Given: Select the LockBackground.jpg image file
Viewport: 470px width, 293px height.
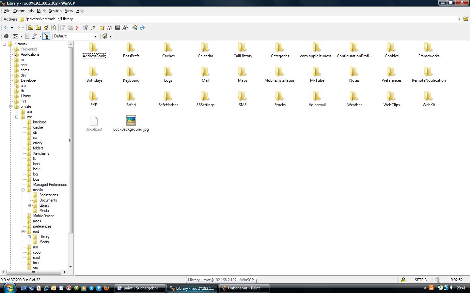Looking at the screenshot, I should click(131, 123).
